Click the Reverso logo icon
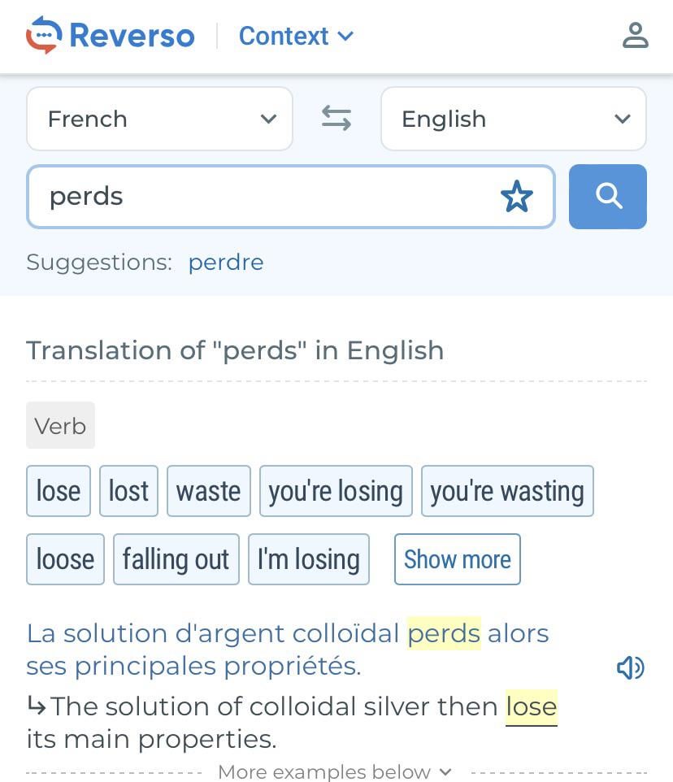 point(45,36)
